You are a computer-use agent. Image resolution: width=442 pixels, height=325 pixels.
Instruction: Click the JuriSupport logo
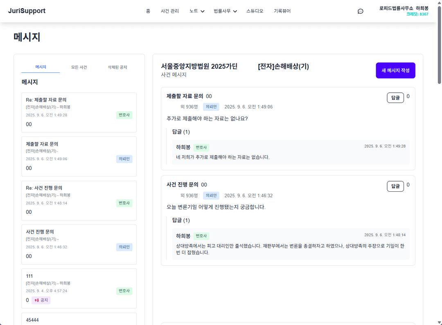27,11
